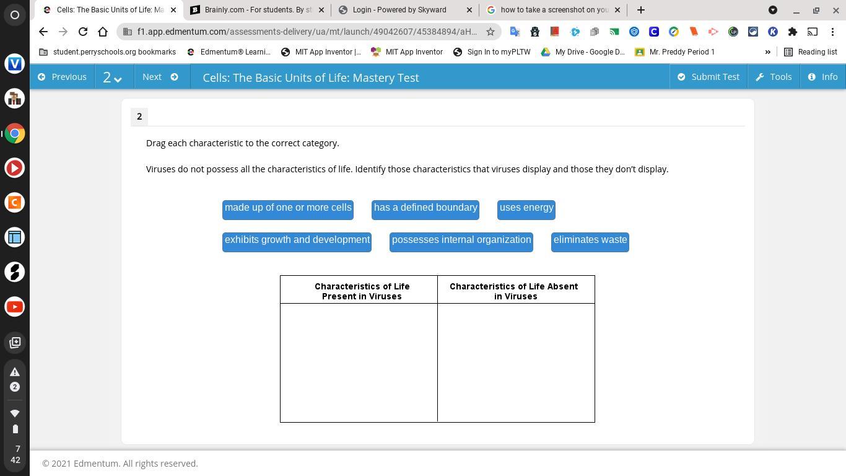846x476 pixels.
Task: Open the Chrome three-dot menu
Action: (x=832, y=32)
